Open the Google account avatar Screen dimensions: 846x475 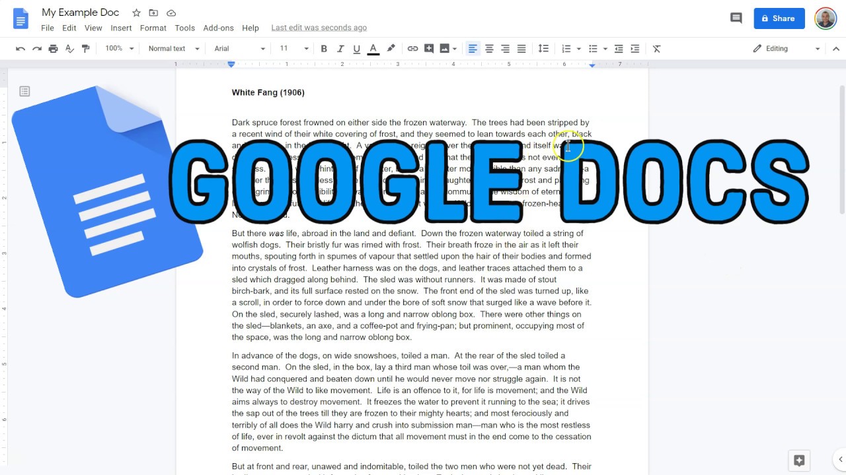[x=826, y=18]
